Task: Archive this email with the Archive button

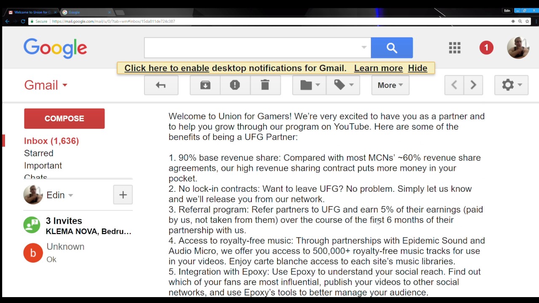Action: pos(205,85)
